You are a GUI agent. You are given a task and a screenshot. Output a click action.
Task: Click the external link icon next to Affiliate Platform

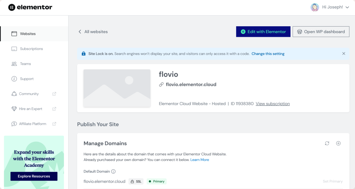coord(54,124)
